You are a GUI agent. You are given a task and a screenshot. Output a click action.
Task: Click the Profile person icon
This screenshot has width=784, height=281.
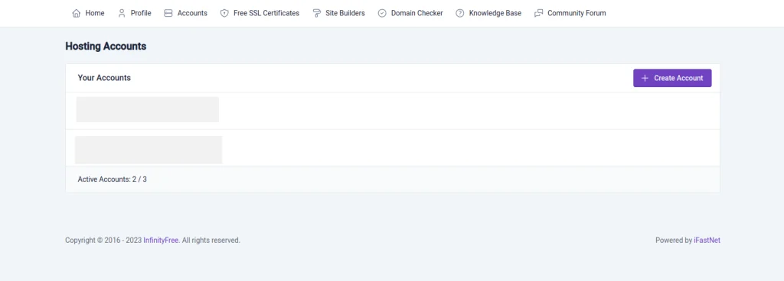122,14
